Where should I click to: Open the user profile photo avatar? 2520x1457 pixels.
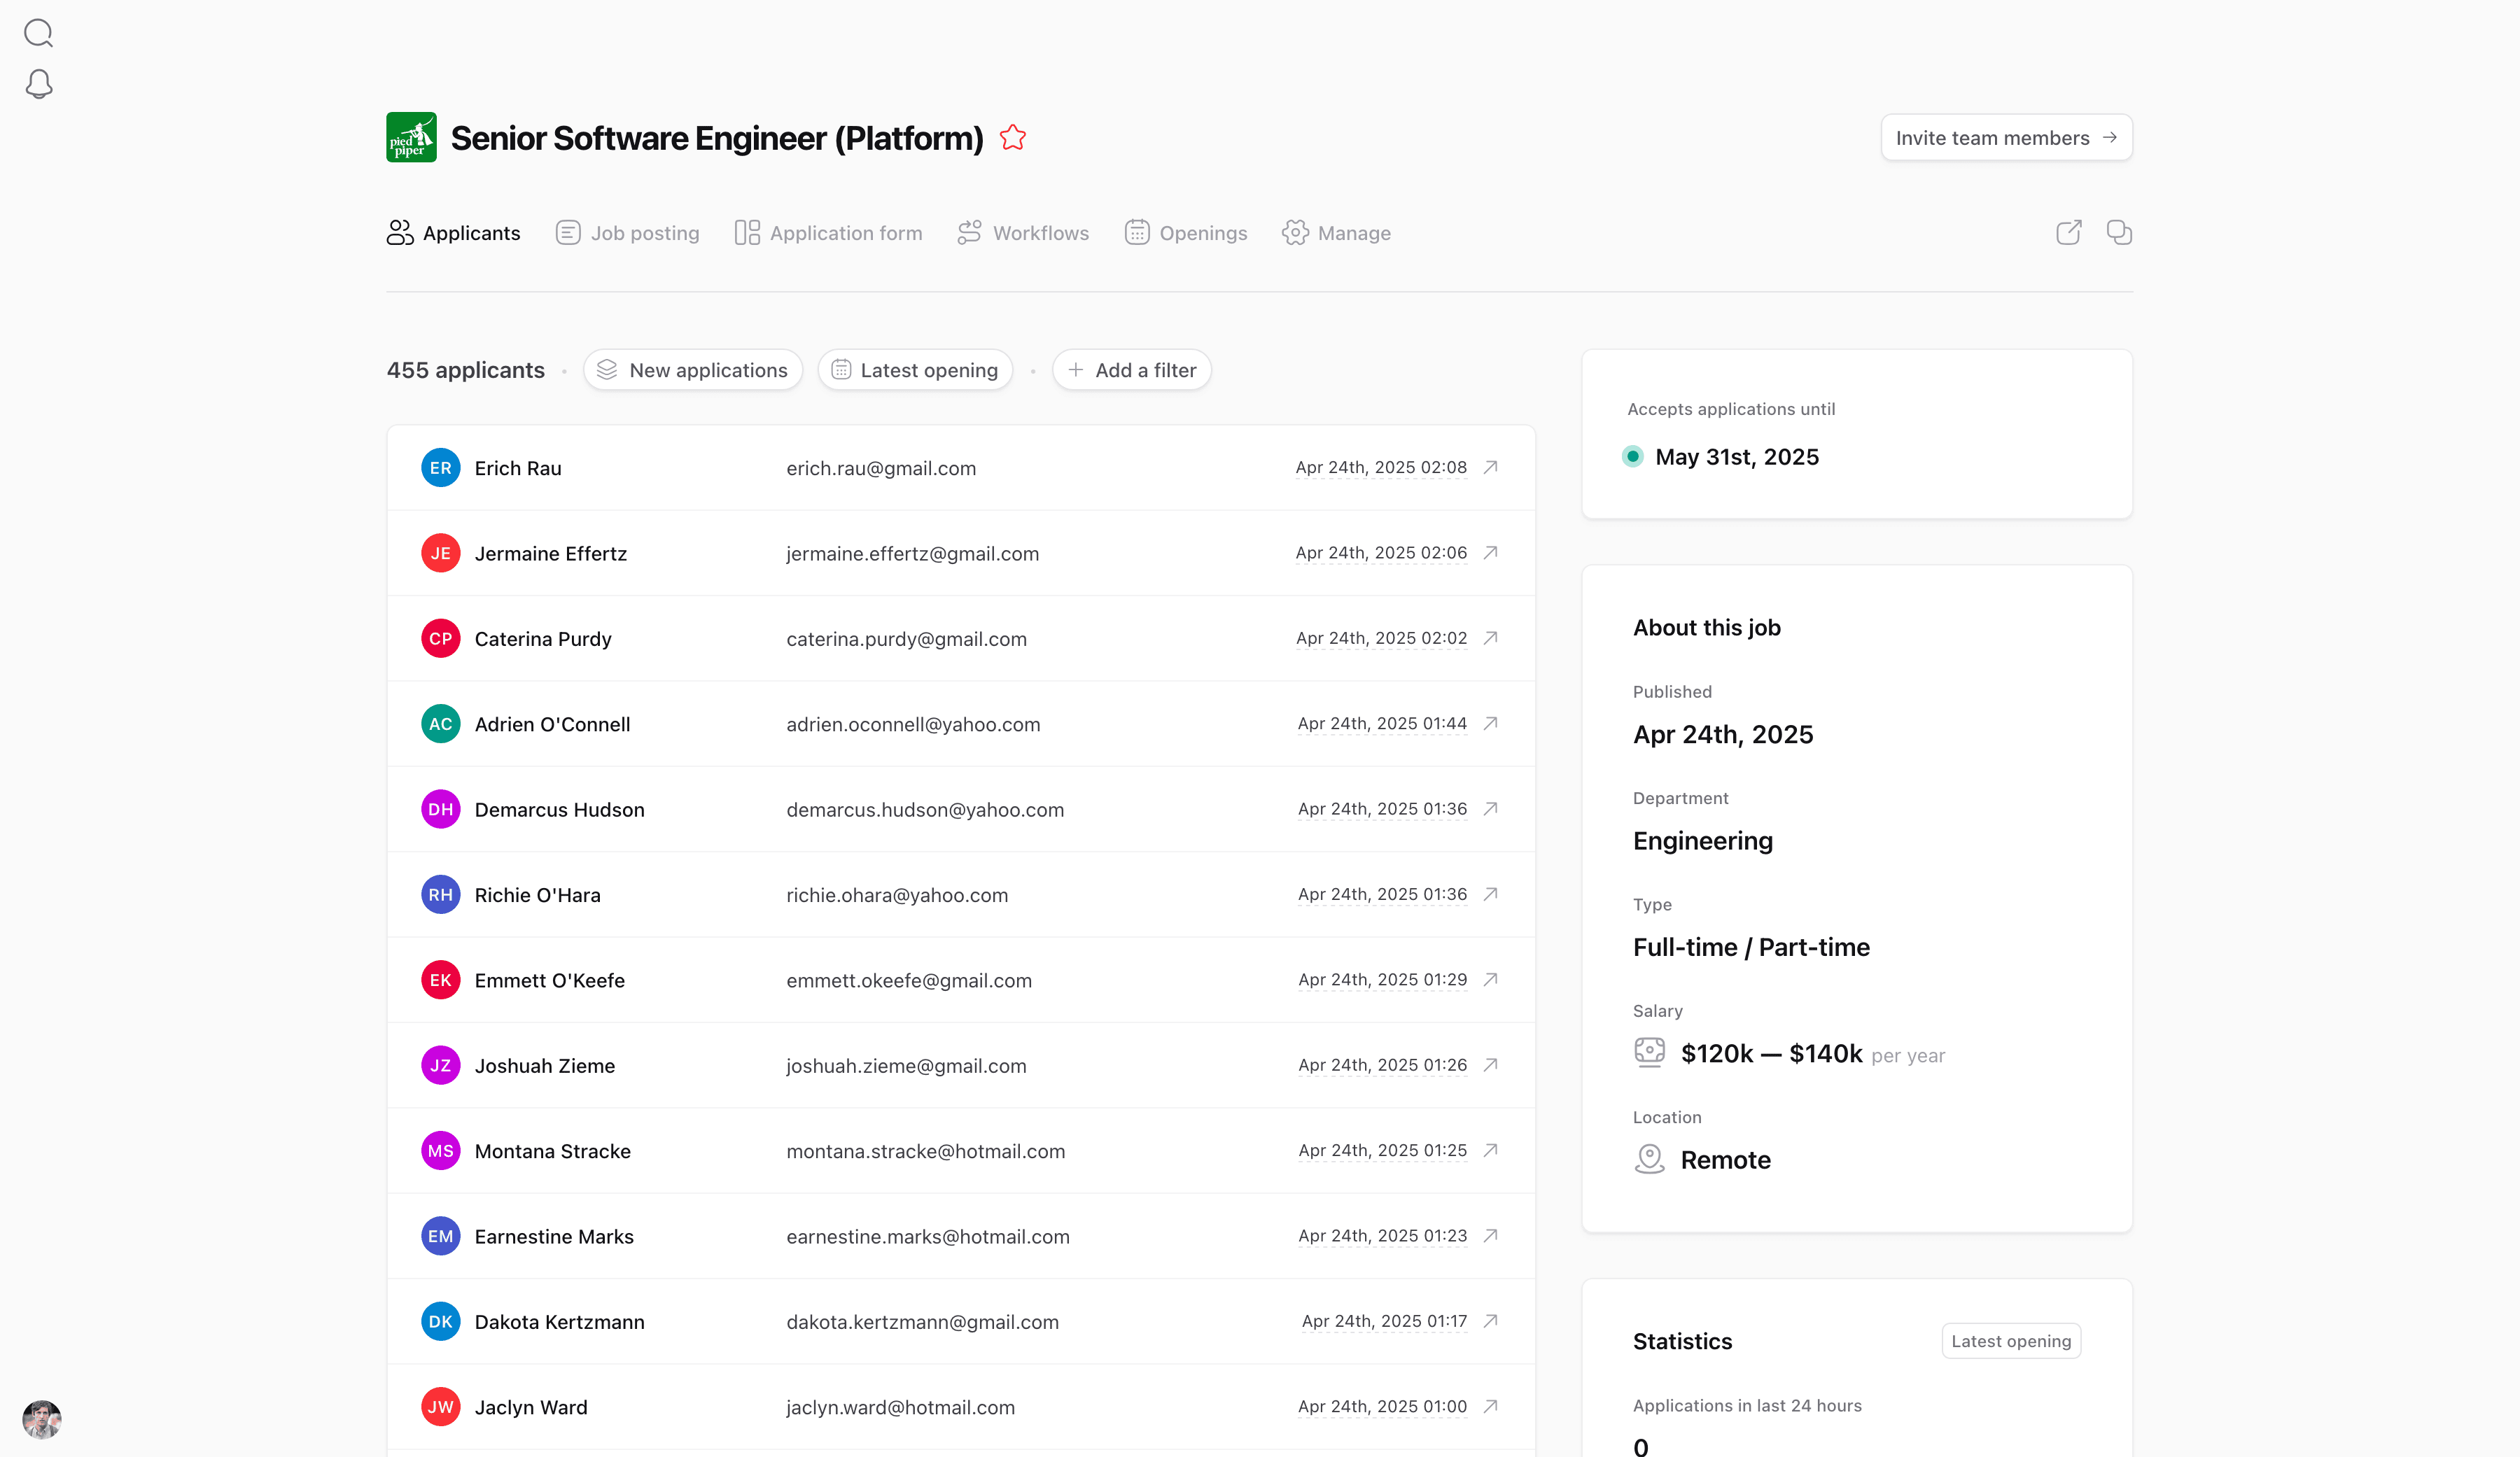[x=42, y=1419]
